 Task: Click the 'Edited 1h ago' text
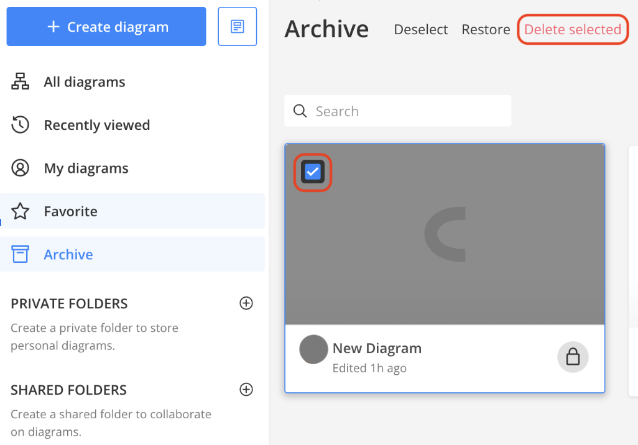(369, 368)
